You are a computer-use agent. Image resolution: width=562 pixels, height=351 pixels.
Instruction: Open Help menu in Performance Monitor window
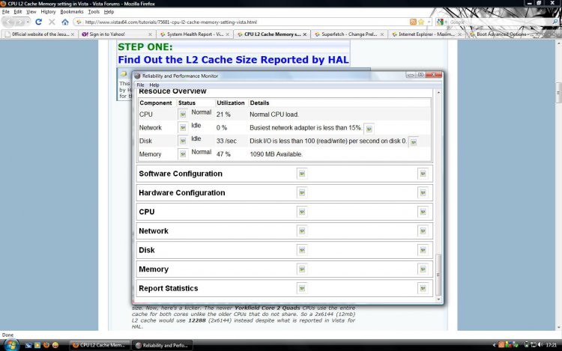154,85
